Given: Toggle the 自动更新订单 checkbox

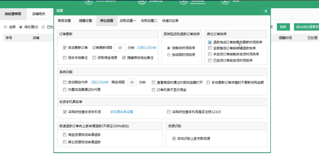Looking at the screenshot, I should point(65,48).
